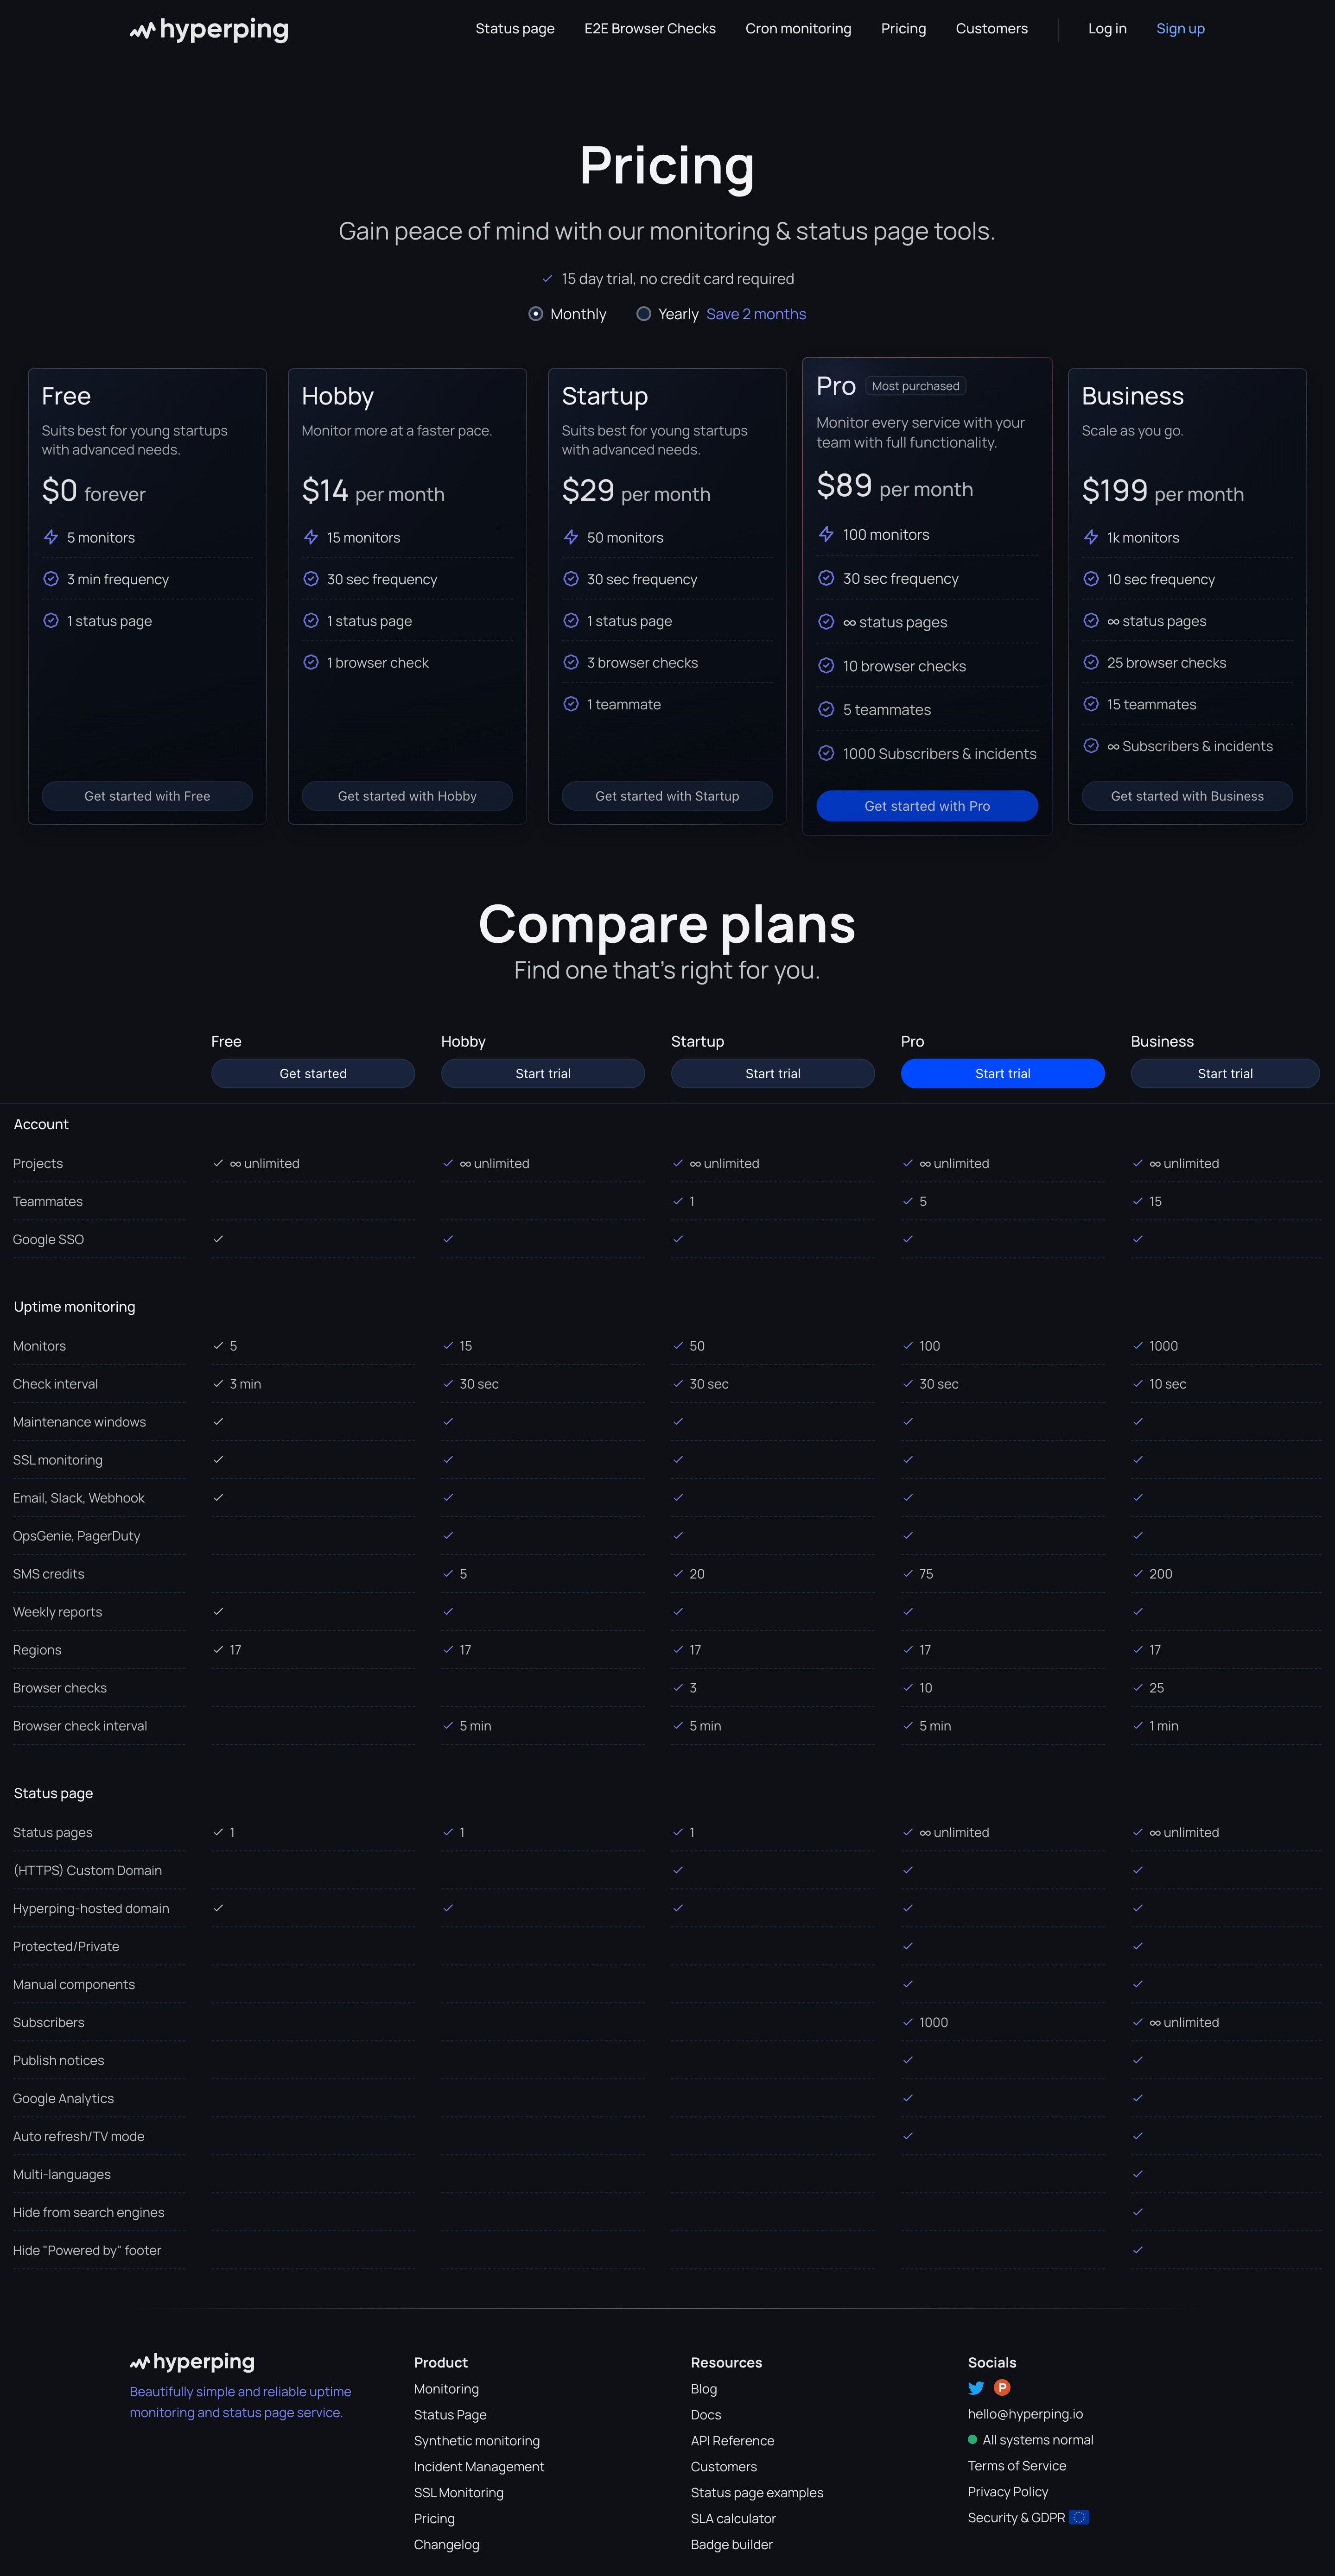Viewport: 1335px width, 2576px height.
Task: Click the Status page navigation tab
Action: pyautogui.click(x=513, y=27)
